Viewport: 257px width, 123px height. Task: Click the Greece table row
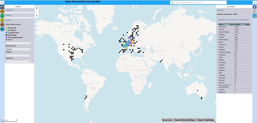[234, 68]
